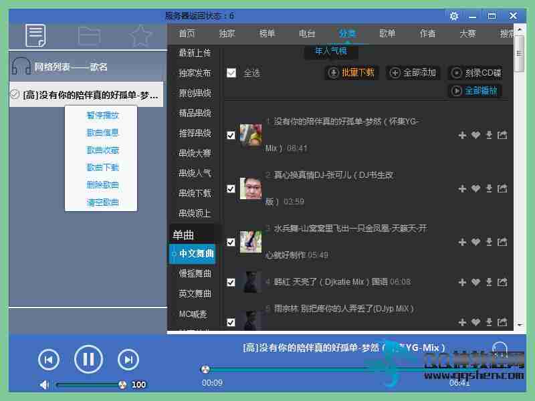535x401 pixels.
Task: Click the 全部播放 button
Action: click(x=475, y=91)
